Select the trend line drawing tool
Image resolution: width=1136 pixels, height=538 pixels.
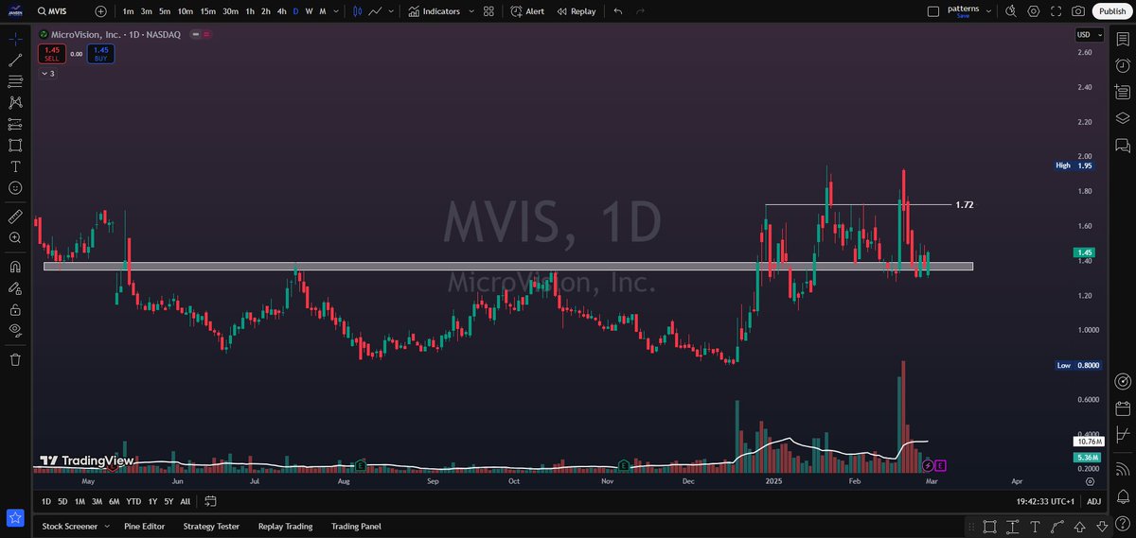[15, 61]
